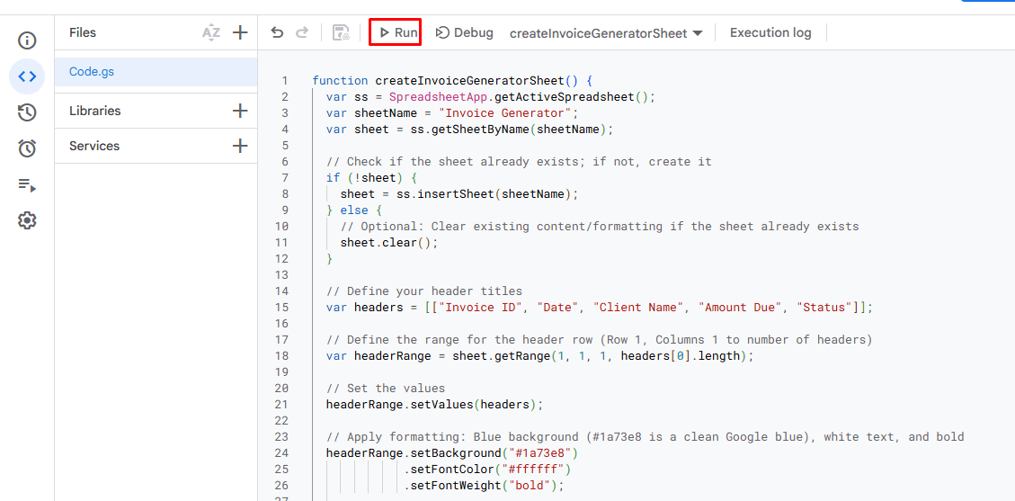
Task: Open the project Overview info icon
Action: click(27, 40)
